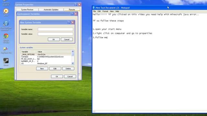Open the Notepad Edit menu
This screenshot has height=116, width=207.
pyautogui.click(x=99, y=11)
